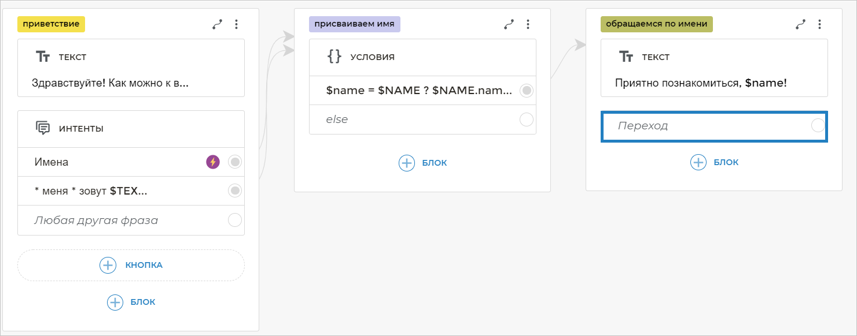Select the connector circle on the else condition
The image size is (857, 336).
point(527,120)
